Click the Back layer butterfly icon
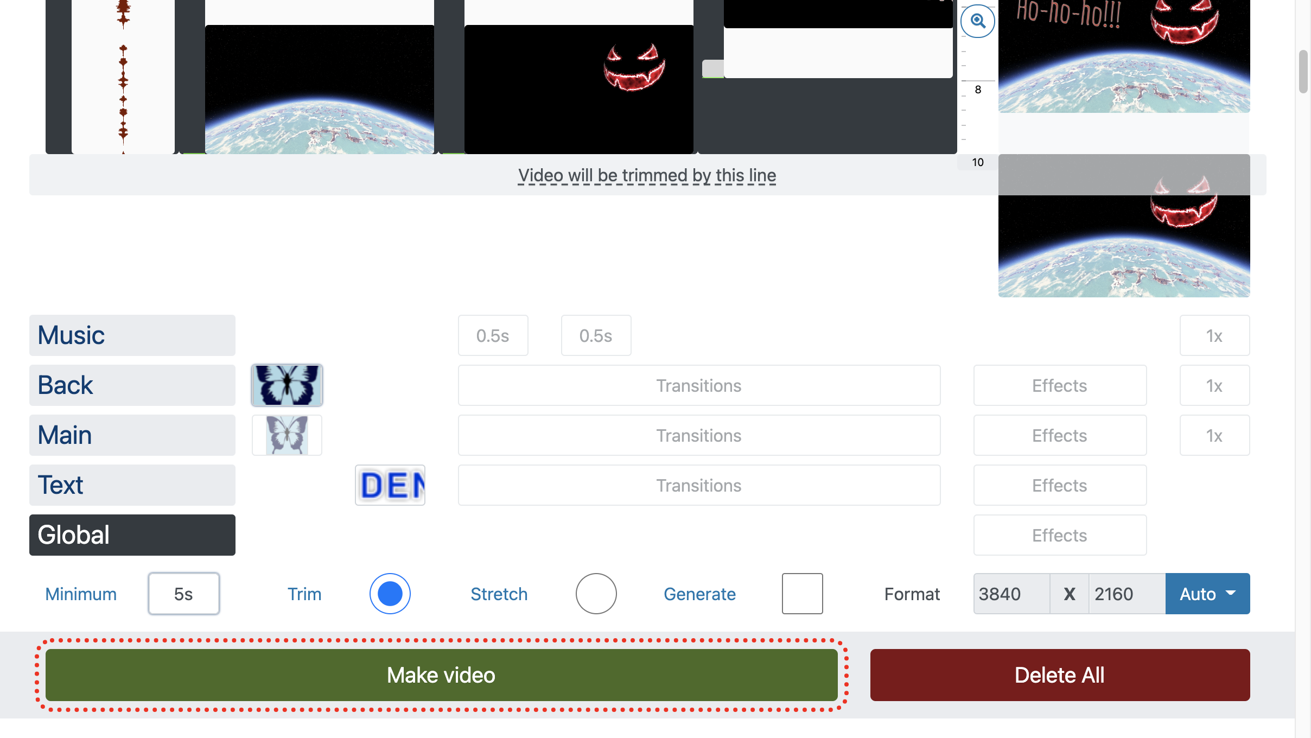Viewport: 1311px width, 738px height. [287, 384]
